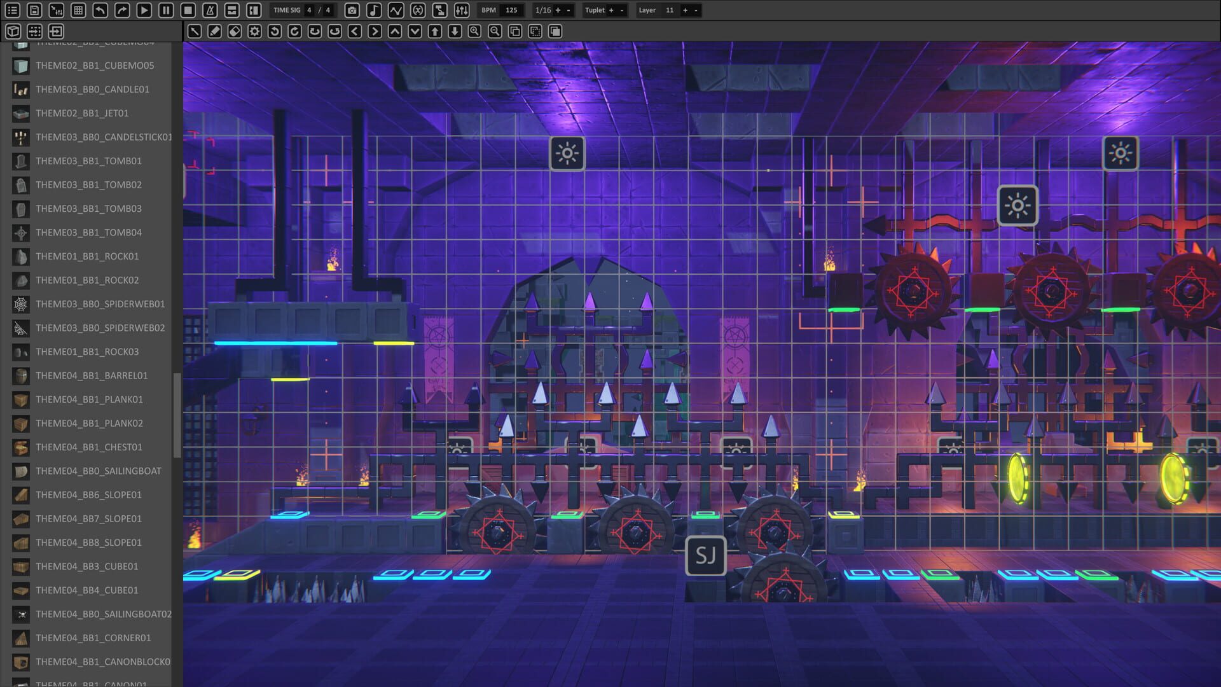This screenshot has height=687, width=1221.
Task: Toggle the 3D cube view icon
Action: (13, 31)
